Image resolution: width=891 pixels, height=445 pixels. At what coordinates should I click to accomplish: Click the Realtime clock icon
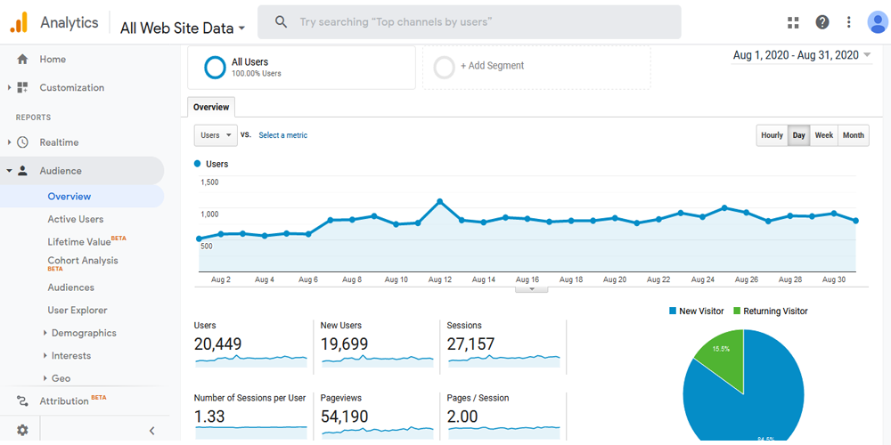pos(22,142)
